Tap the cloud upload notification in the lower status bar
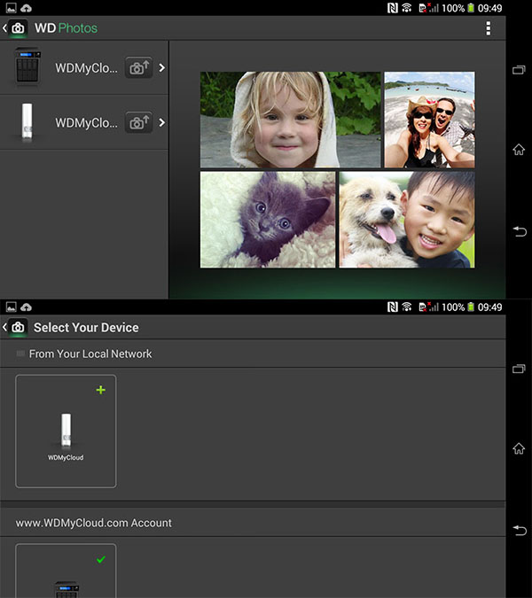 pyautogui.click(x=26, y=307)
